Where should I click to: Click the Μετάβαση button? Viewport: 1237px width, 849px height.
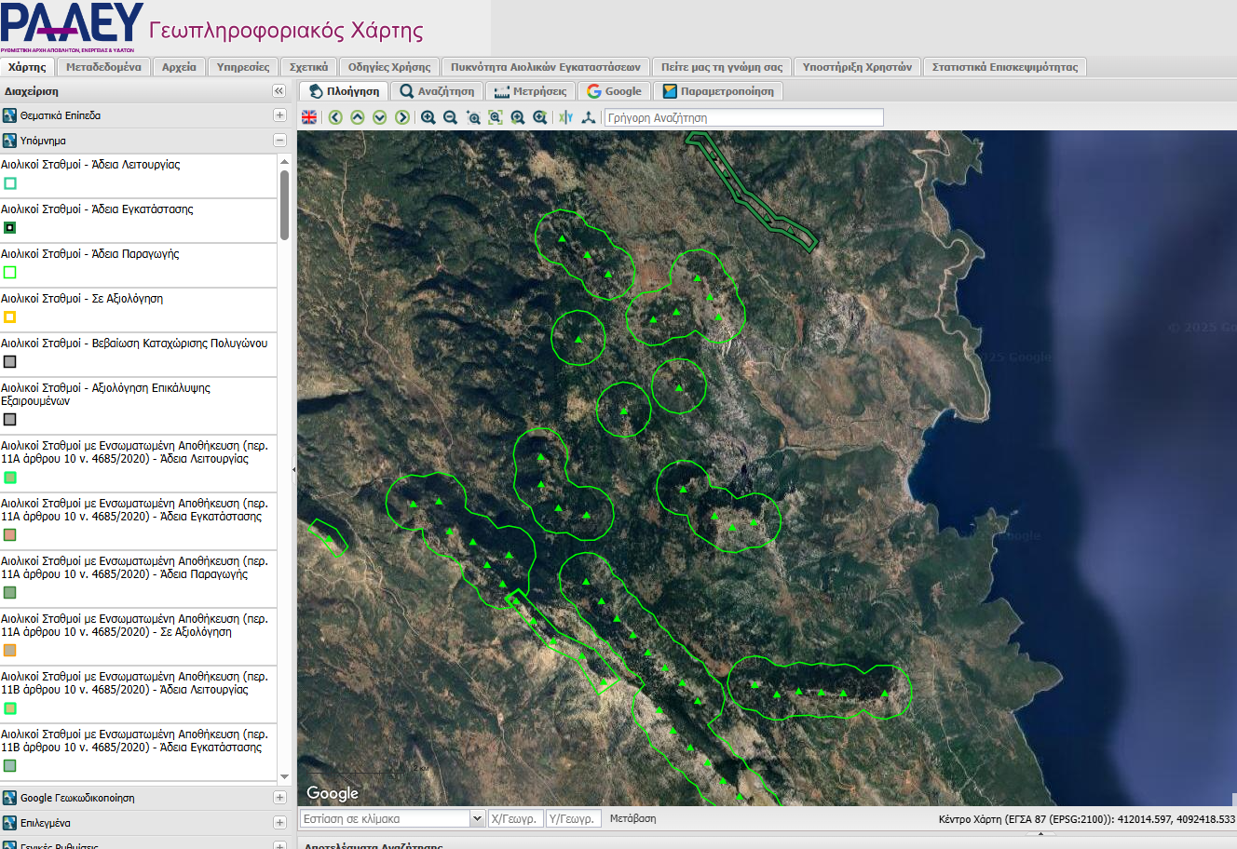click(632, 819)
